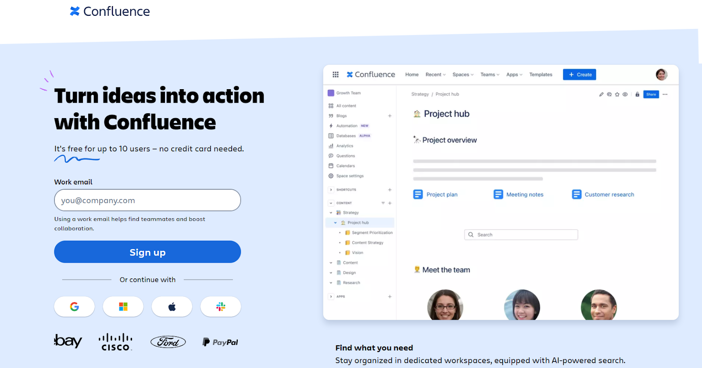Focus the Work email input field
The image size is (702, 368).
point(147,200)
